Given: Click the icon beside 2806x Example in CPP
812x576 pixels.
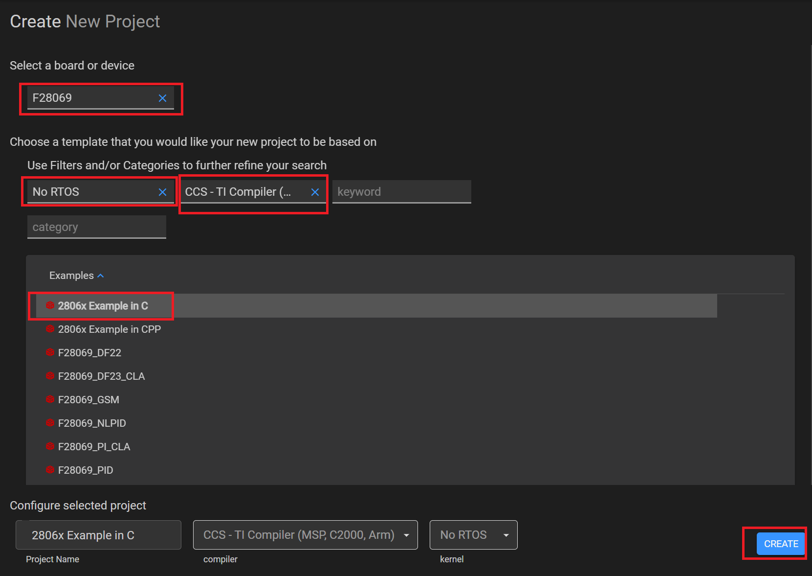Looking at the screenshot, I should [x=50, y=329].
